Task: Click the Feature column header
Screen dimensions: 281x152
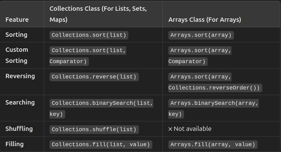Action: click(x=17, y=20)
